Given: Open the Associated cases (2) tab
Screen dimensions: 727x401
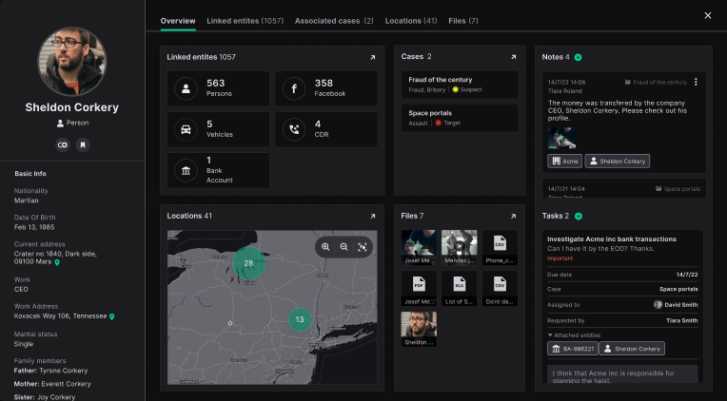Looking at the screenshot, I should click(x=334, y=21).
